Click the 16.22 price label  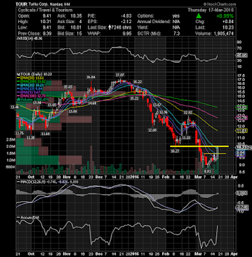coord(137,82)
